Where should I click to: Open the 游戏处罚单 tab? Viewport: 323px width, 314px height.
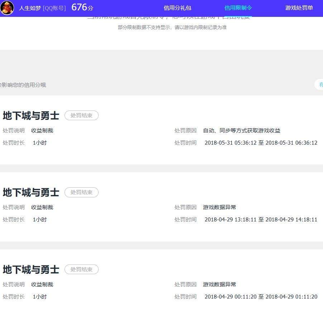[x=299, y=8]
